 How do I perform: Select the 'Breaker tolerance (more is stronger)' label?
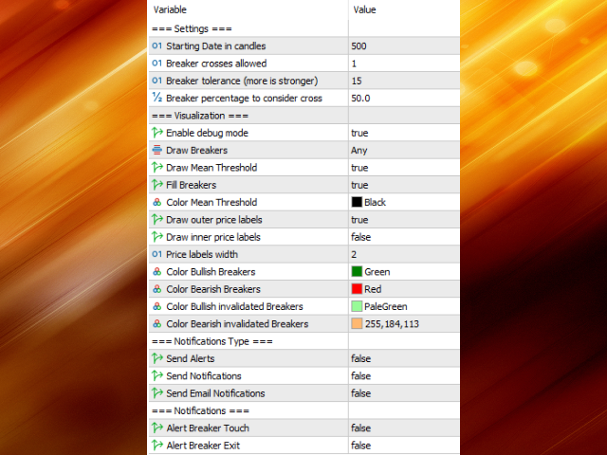click(x=242, y=81)
